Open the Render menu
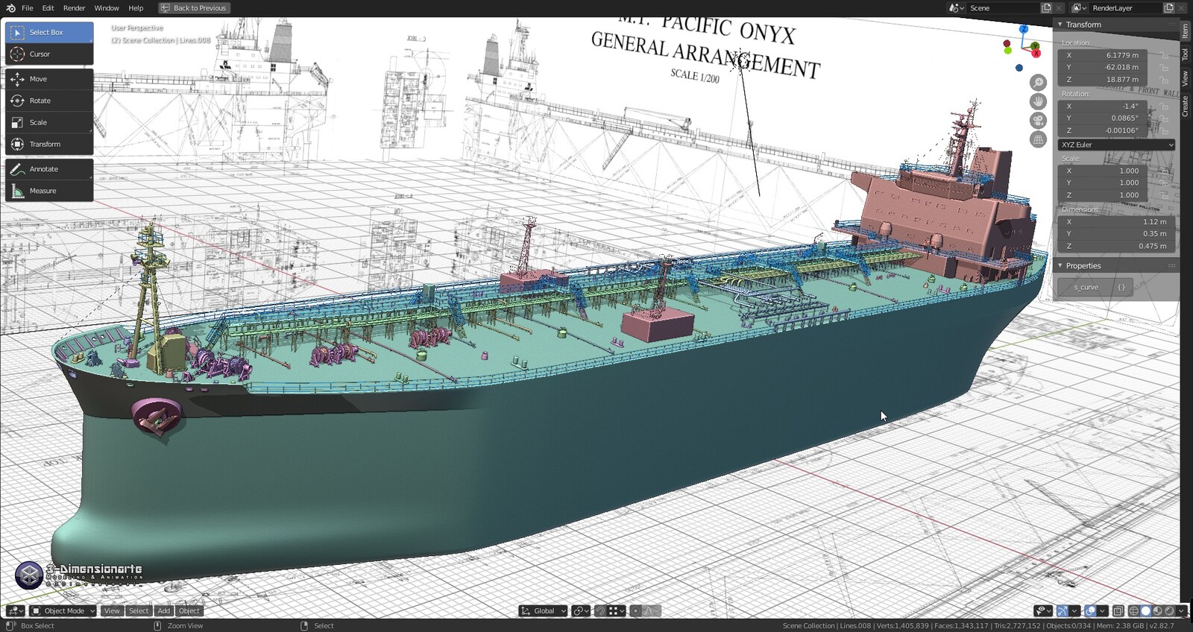This screenshot has height=632, width=1193. [74, 8]
